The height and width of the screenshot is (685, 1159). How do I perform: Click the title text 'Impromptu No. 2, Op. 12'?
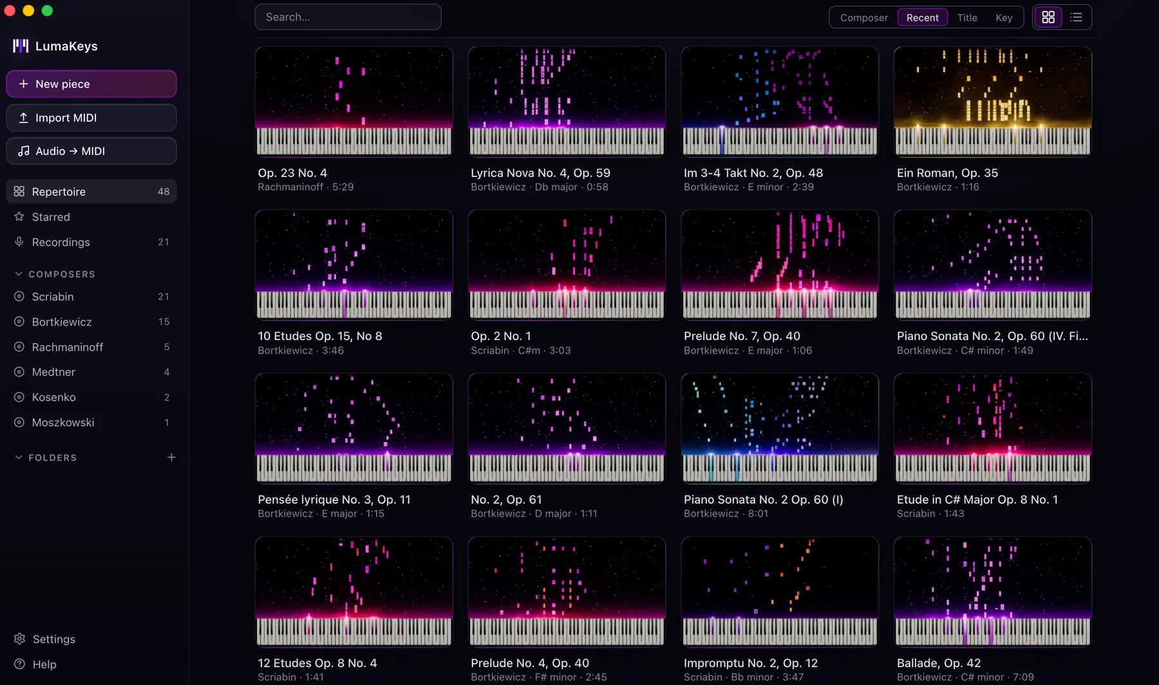[751, 662]
